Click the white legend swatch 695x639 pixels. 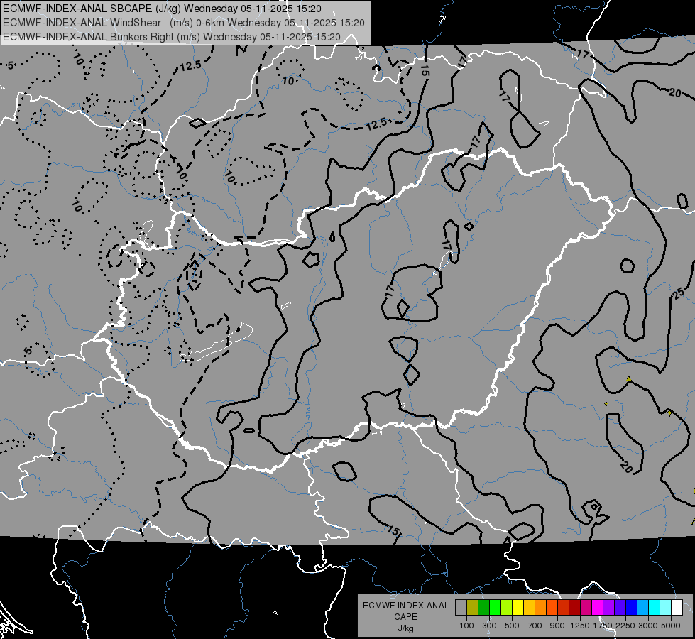point(677,608)
